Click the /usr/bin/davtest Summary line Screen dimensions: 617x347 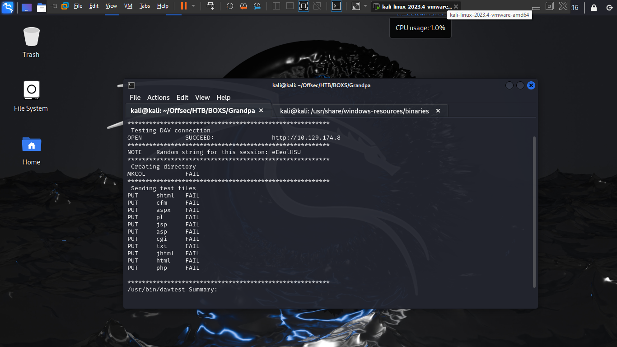[173, 290]
